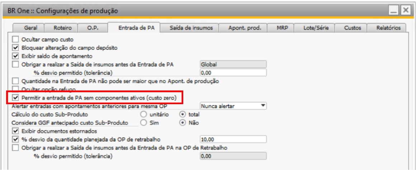
Task: Minimize the Configurações de produção window
Action: [x=394, y=11]
